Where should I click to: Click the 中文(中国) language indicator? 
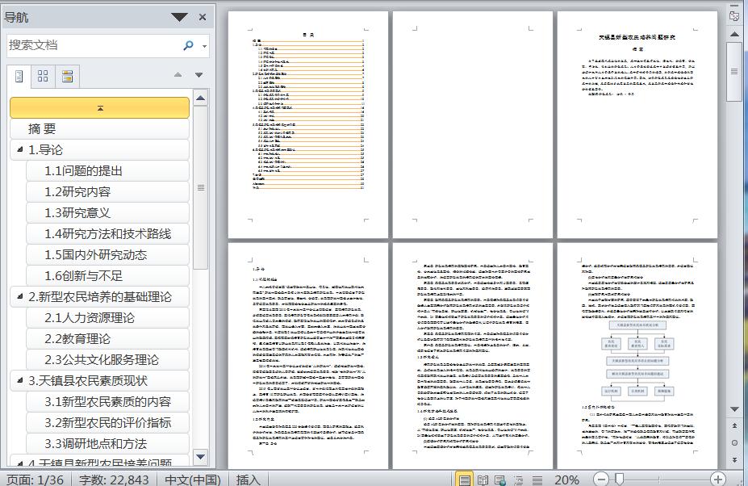(193, 480)
